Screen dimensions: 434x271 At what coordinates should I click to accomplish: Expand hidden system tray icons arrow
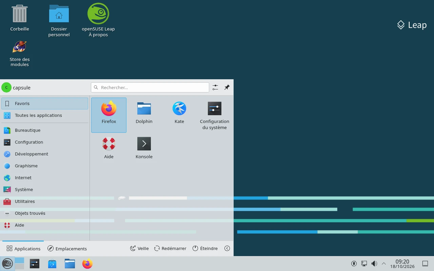click(384, 264)
